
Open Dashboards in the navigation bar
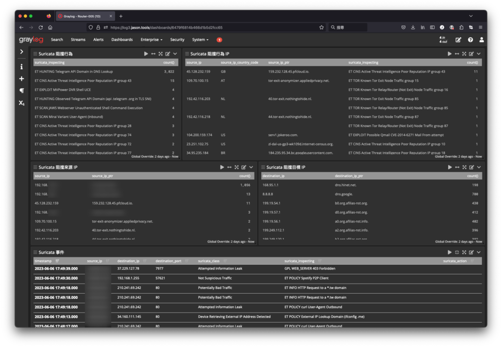coord(122,40)
